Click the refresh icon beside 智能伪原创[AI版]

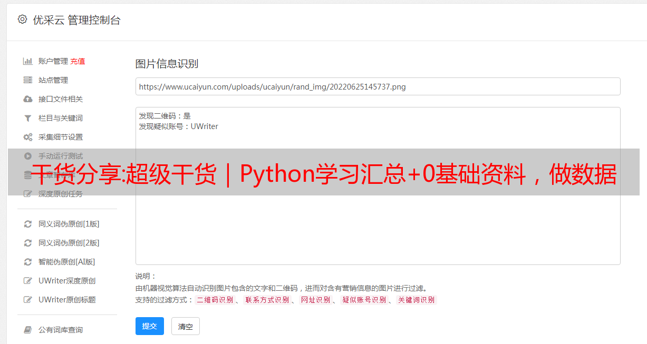click(x=28, y=262)
